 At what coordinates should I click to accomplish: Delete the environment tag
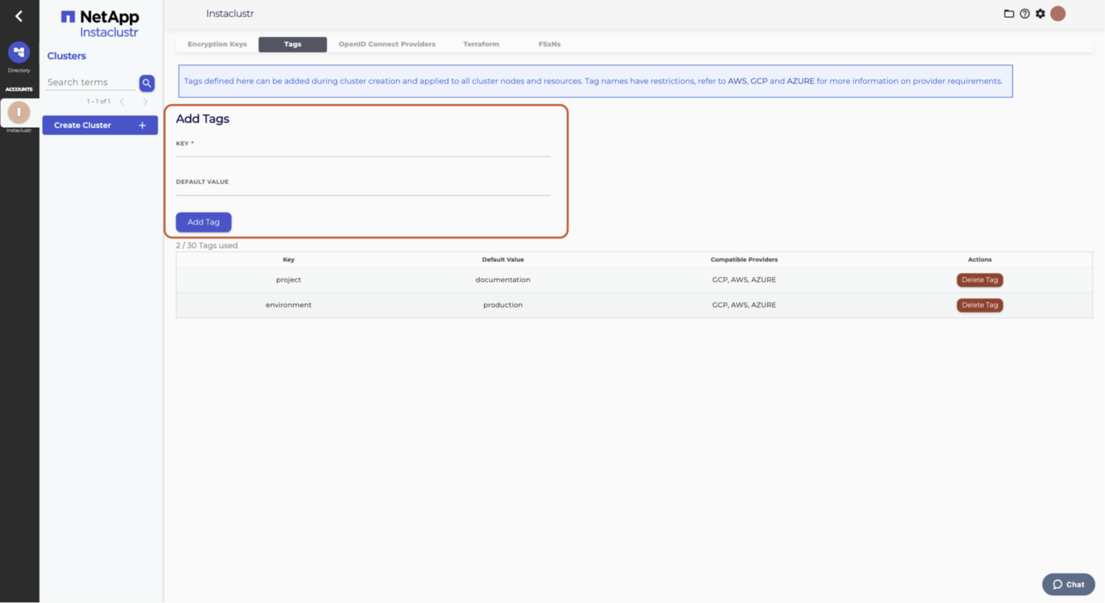(x=979, y=305)
